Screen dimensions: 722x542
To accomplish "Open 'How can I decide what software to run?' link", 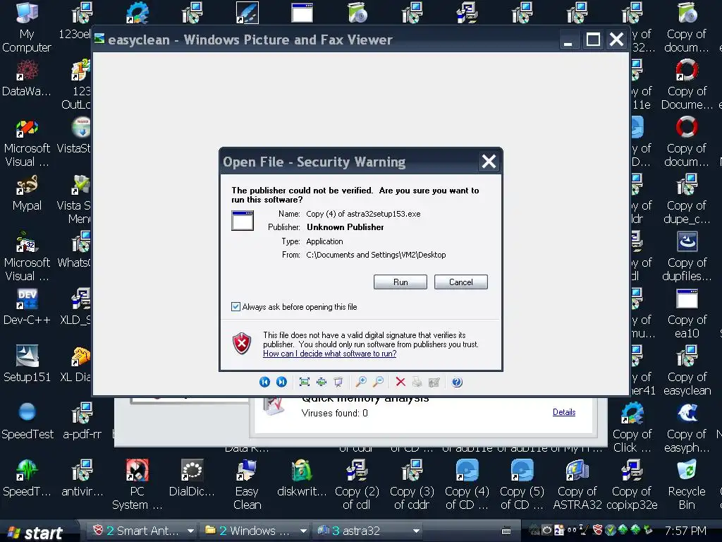I will tap(330, 354).
